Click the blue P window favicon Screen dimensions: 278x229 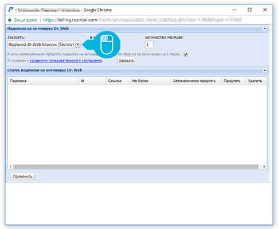pyautogui.click(x=10, y=10)
